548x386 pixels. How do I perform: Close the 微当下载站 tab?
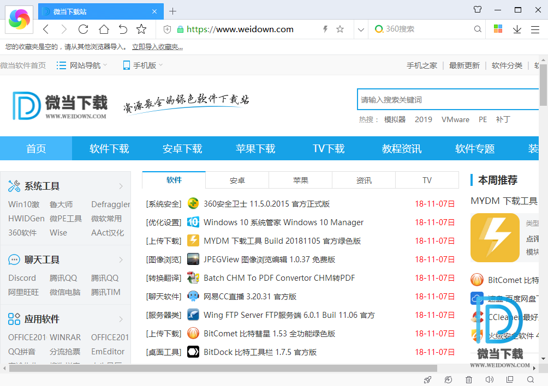[154, 11]
